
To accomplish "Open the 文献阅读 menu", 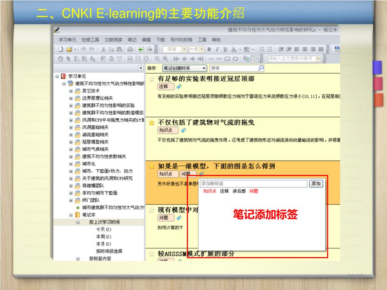I will point(113,40).
